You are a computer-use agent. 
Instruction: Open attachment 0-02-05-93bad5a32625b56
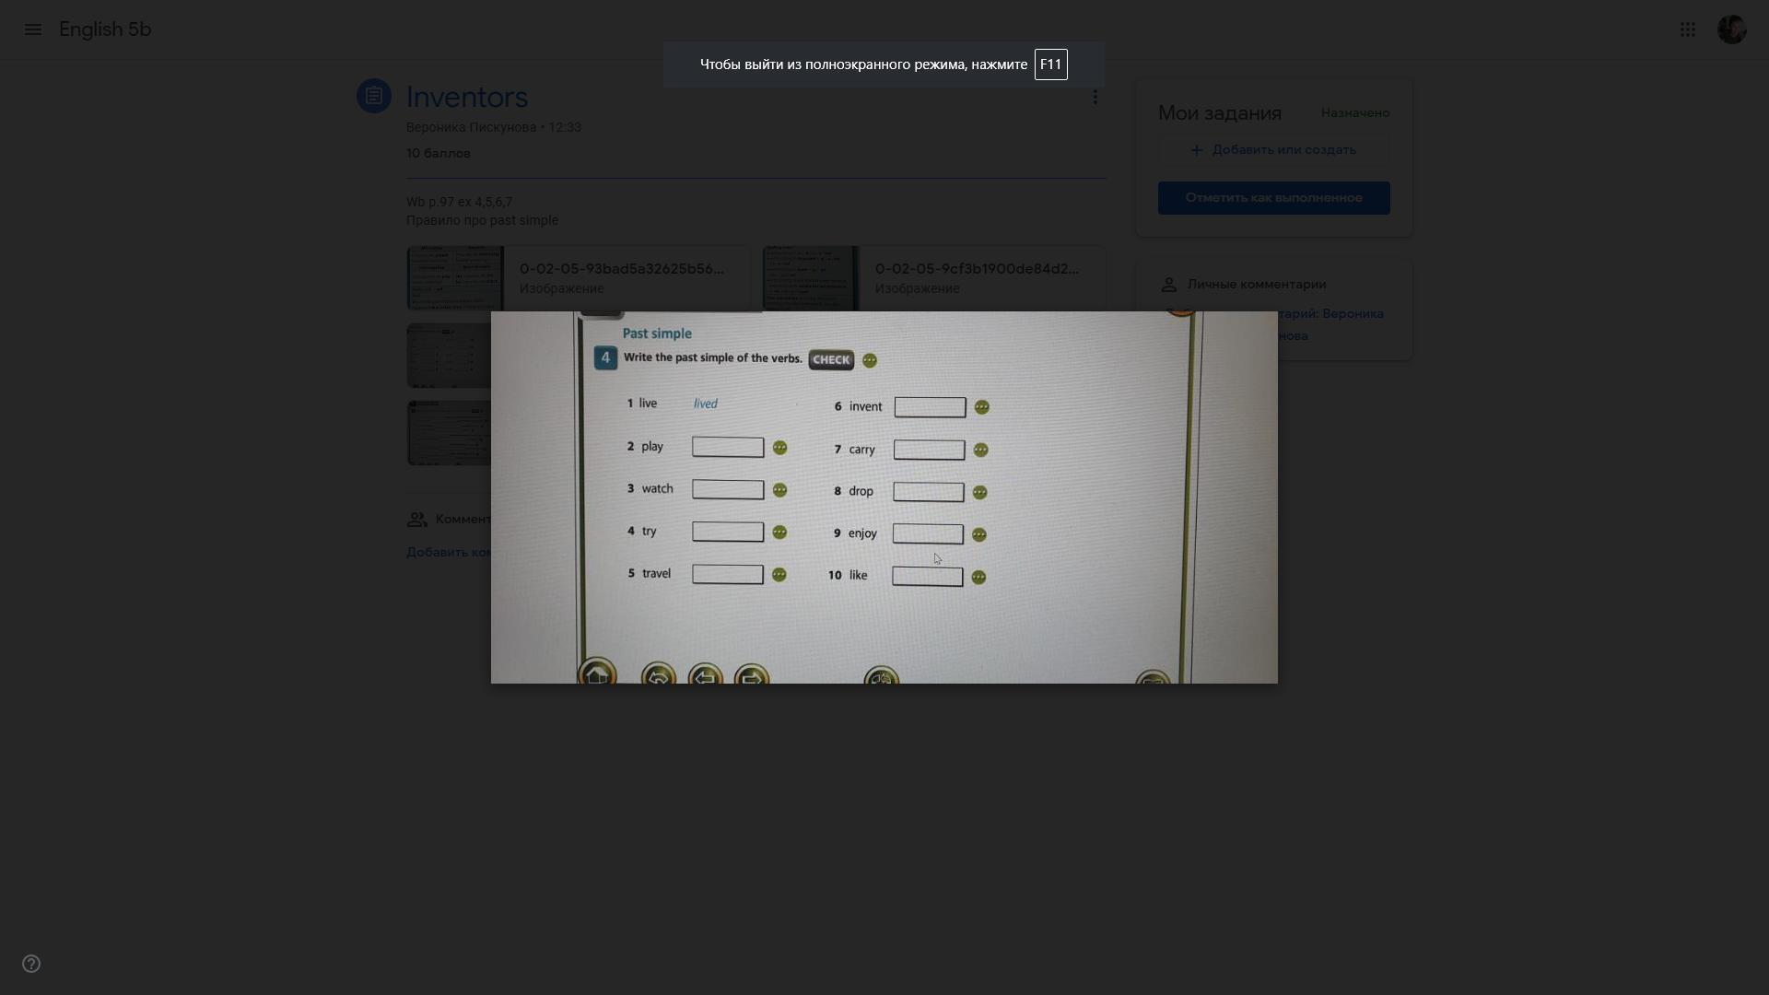pyautogui.click(x=579, y=278)
